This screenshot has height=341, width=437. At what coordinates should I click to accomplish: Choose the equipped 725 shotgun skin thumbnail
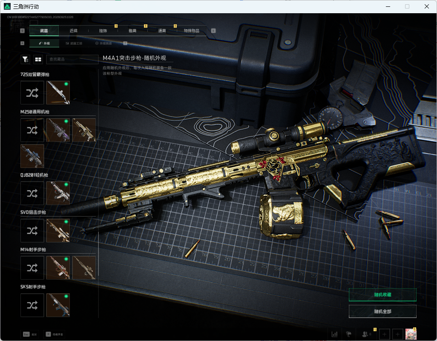point(58,92)
